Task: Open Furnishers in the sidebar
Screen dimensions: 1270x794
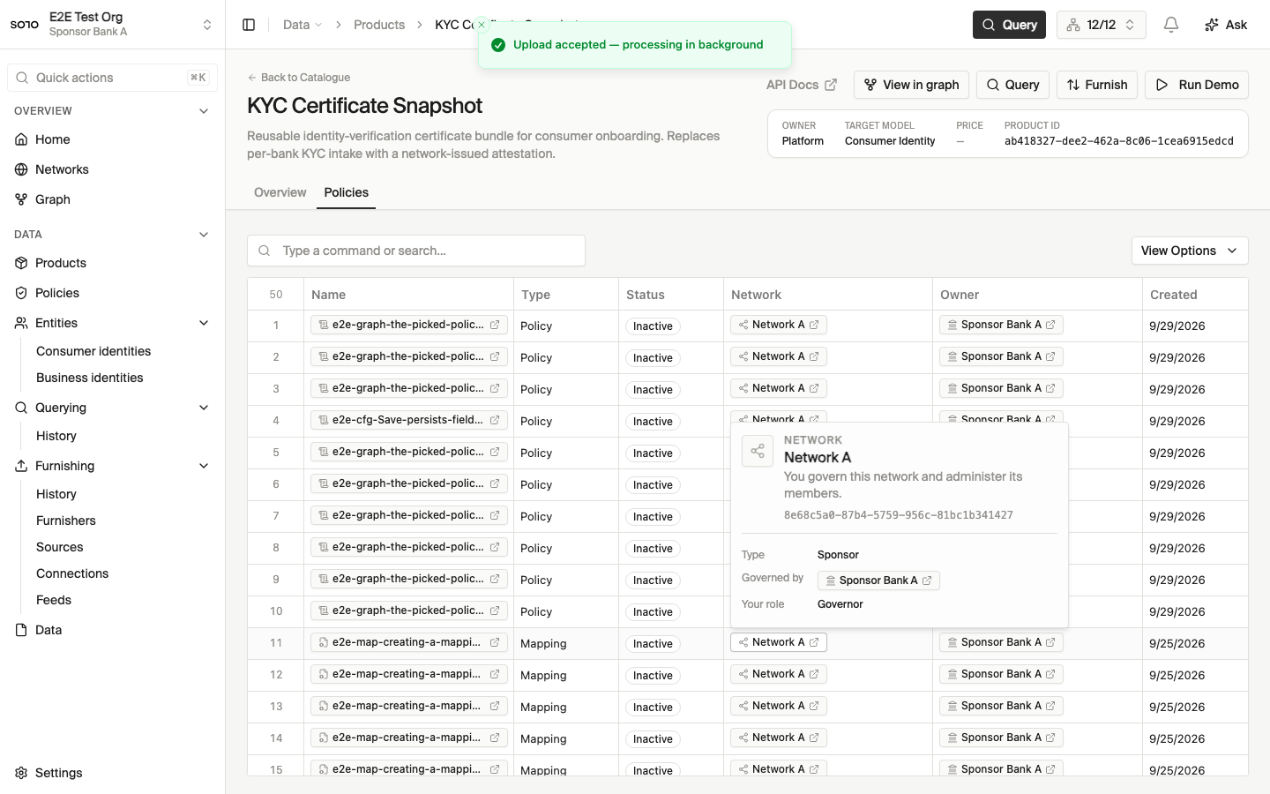Action: point(66,521)
